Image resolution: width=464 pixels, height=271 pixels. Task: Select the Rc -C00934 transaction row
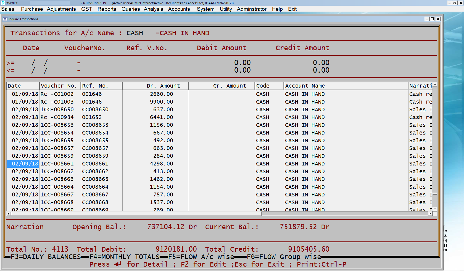(x=57, y=117)
